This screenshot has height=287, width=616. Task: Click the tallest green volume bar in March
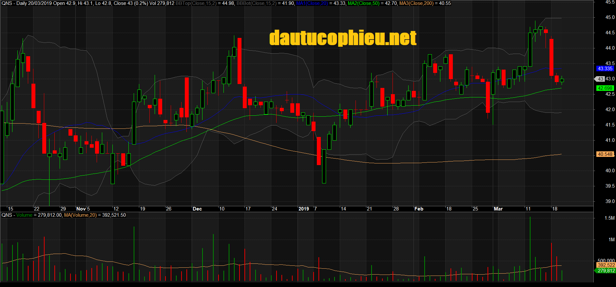530,248
